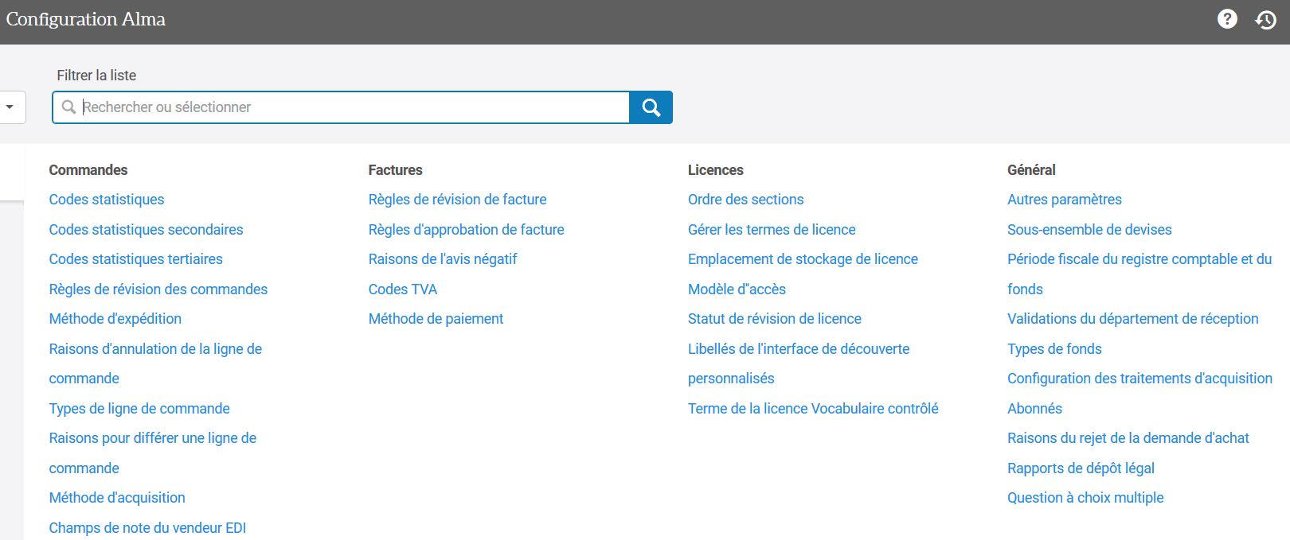
Task: Open Types de ligne de commande
Action: tap(139, 409)
